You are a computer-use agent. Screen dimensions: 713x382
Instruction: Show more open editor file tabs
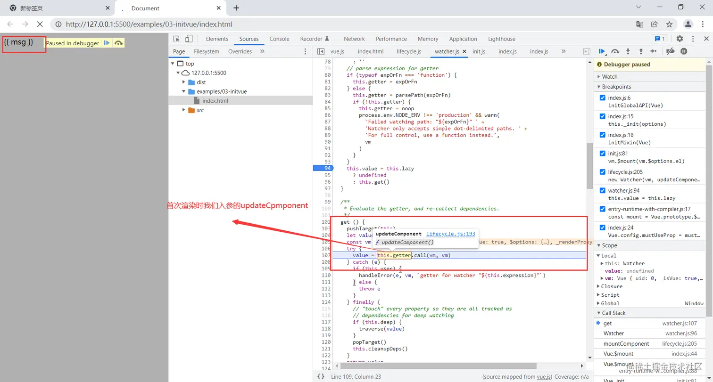[x=564, y=51]
